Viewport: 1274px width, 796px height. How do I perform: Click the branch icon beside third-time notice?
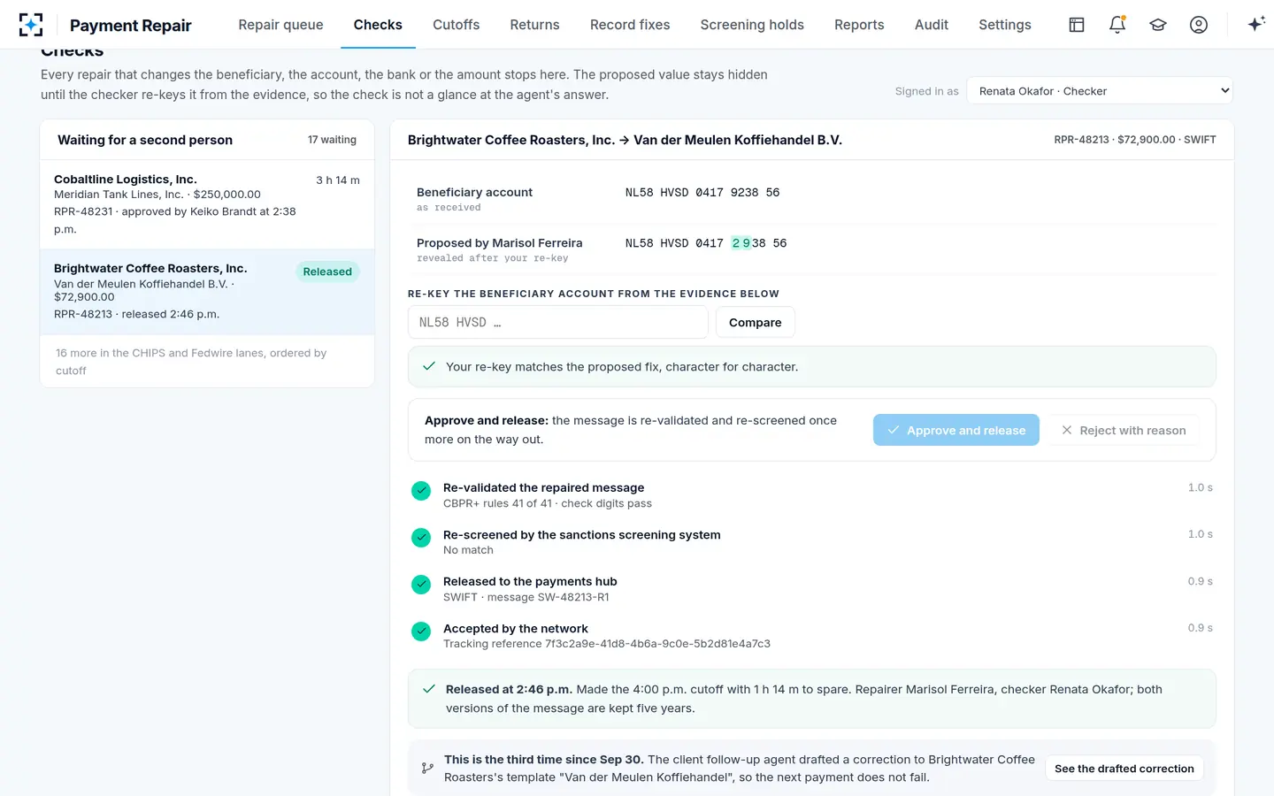tap(427, 769)
